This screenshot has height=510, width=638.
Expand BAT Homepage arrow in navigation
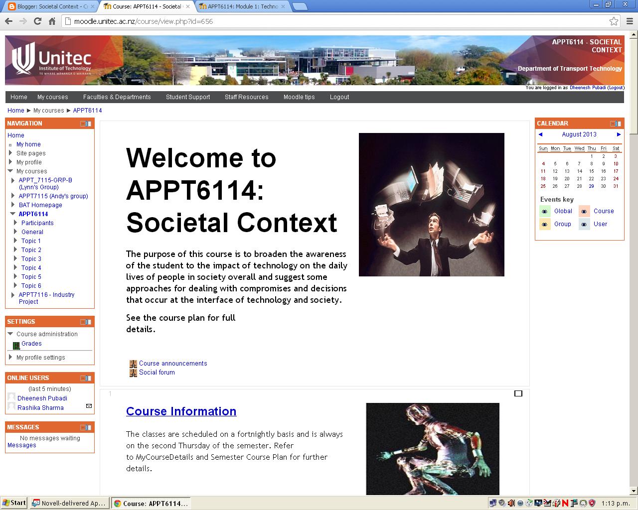(13, 205)
